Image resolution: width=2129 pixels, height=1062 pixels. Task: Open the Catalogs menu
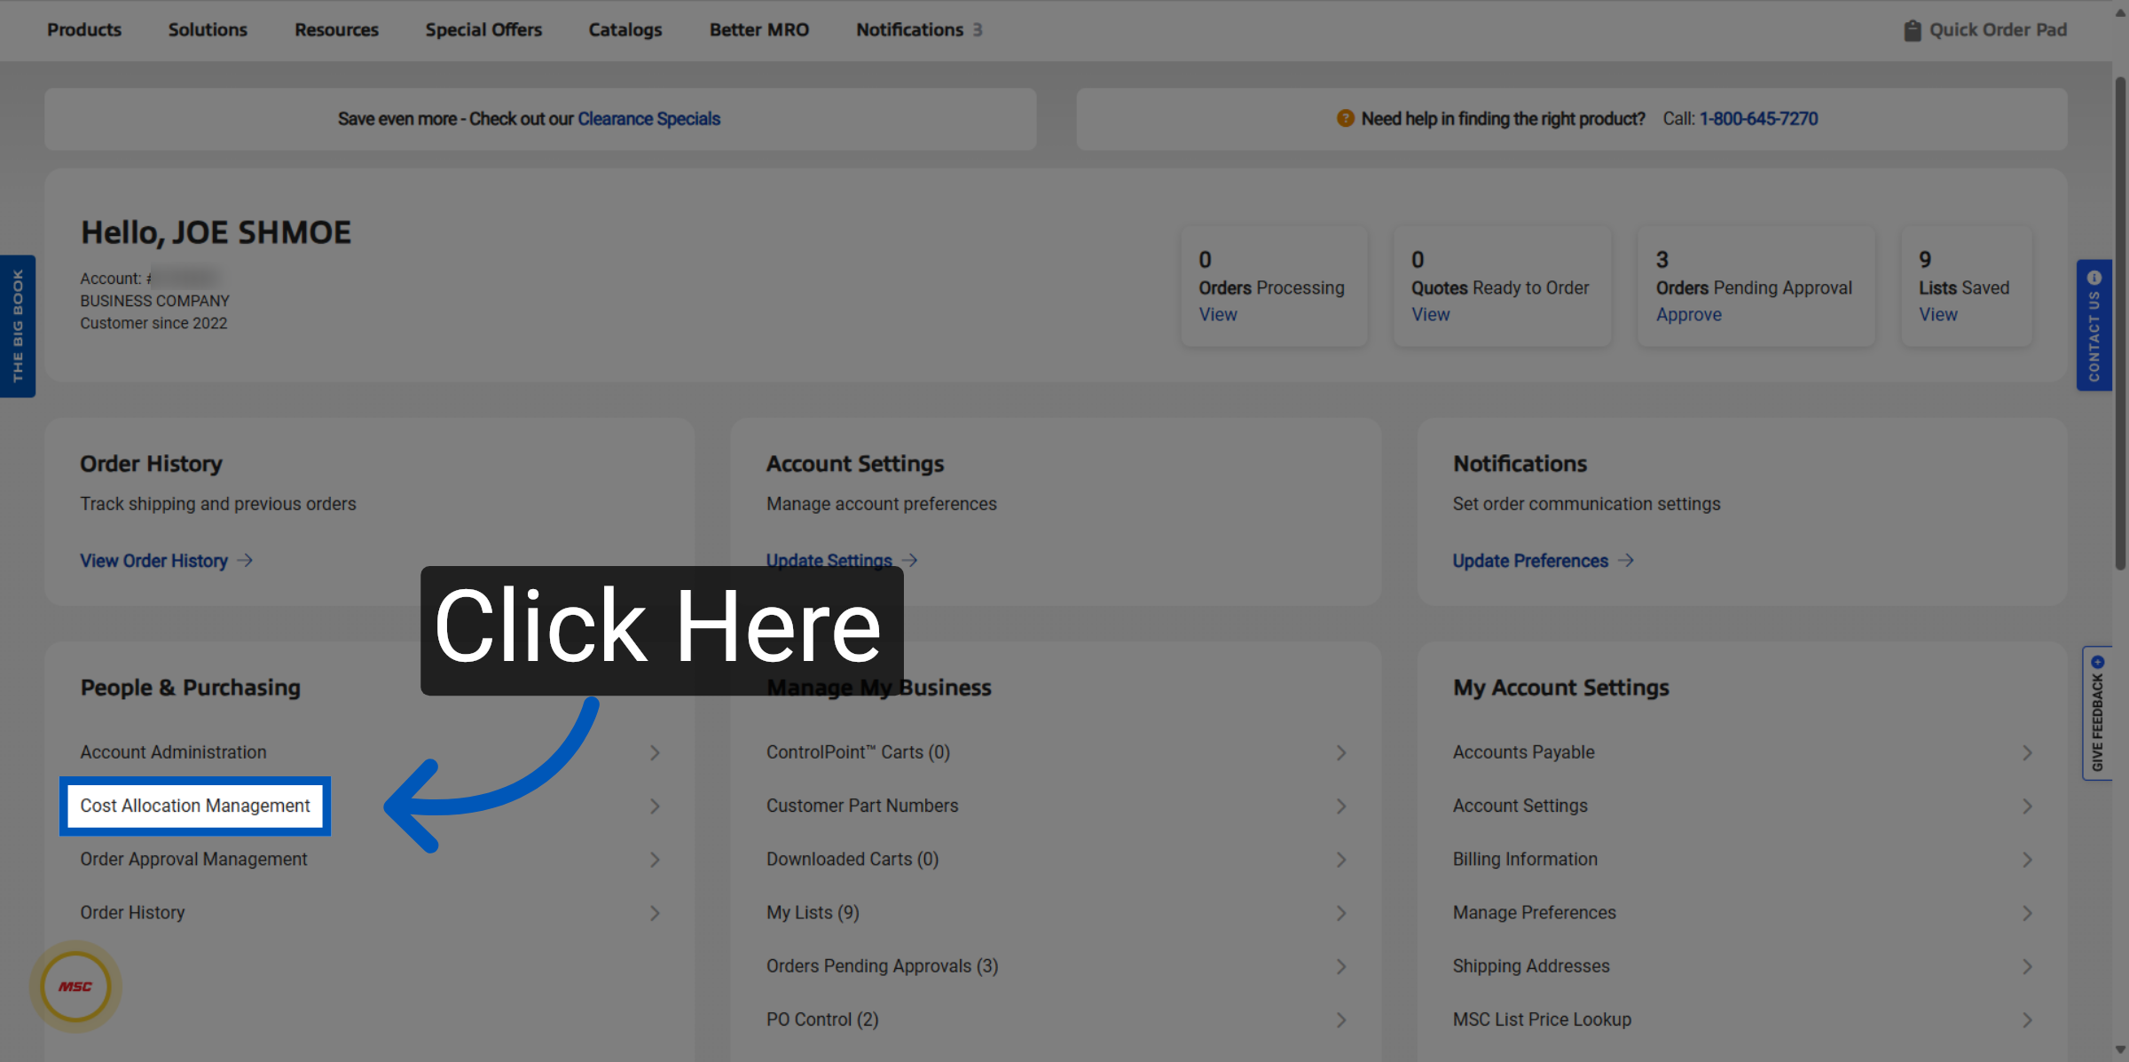(625, 29)
